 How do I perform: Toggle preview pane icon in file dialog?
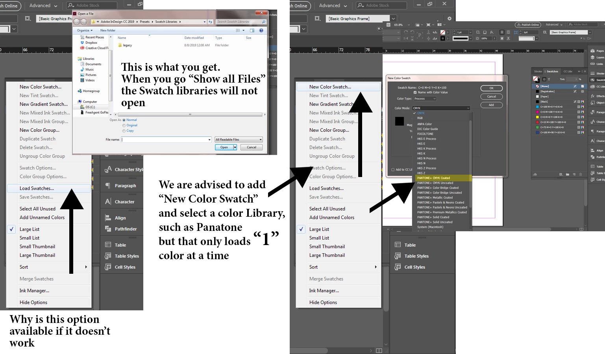[252, 30]
